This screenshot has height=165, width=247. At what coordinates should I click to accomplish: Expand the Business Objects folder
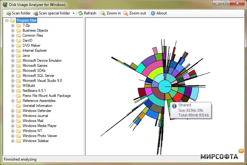click(13, 30)
